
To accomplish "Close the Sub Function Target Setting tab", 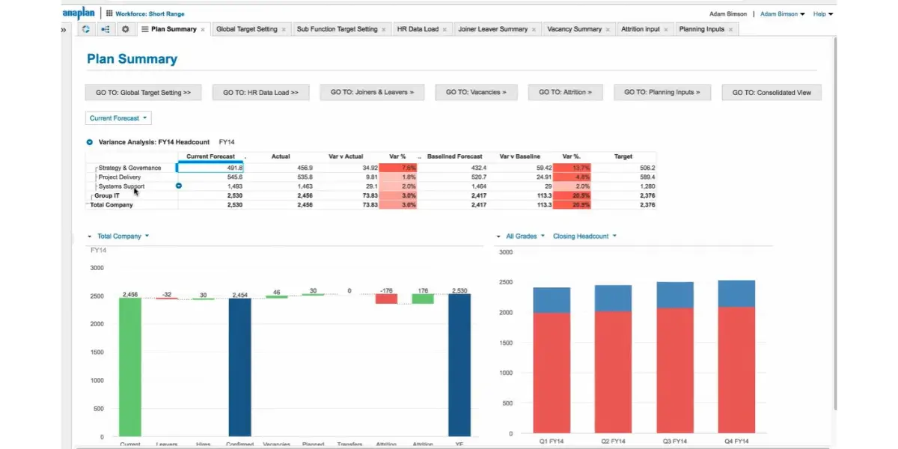I will click(384, 30).
